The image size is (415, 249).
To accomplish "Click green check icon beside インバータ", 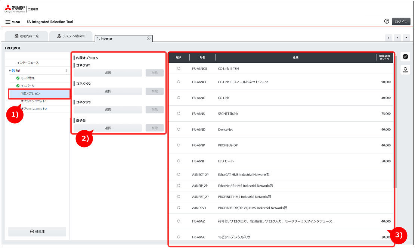I will 18,86.
